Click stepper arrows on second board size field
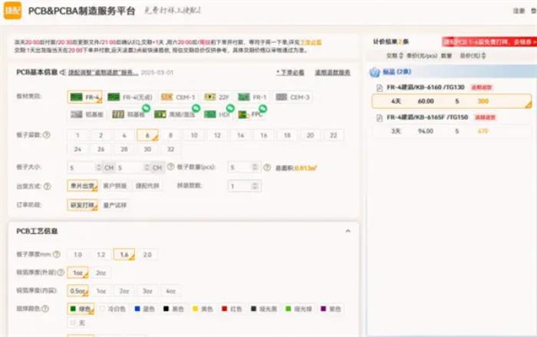 coord(147,167)
